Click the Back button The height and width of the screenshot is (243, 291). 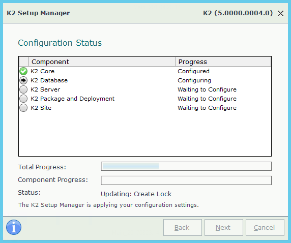(x=183, y=228)
